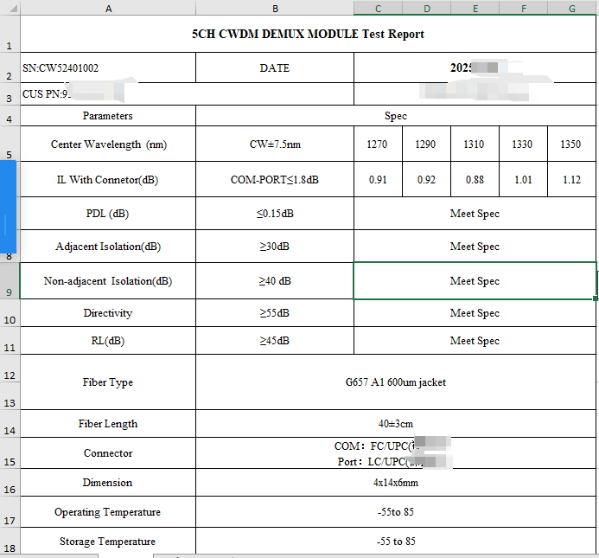The image size is (599, 558).
Task: Select the 1.12 insertion loss cell
Action: 570,180
